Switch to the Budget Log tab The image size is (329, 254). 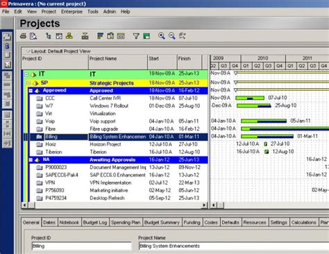[x=95, y=223]
